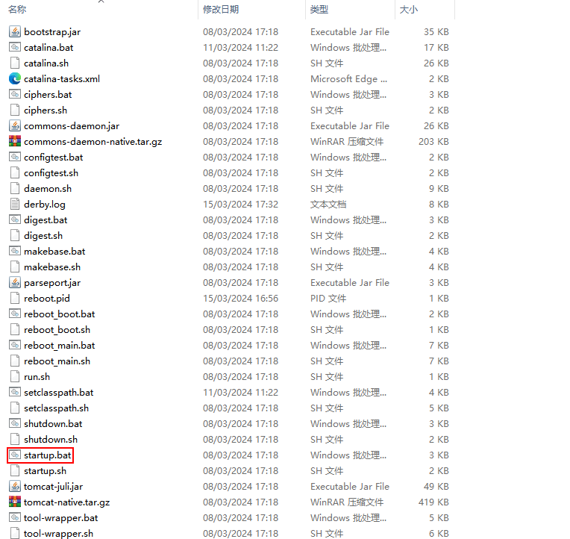
Task: Select the tomcat-juli.jar Java icon
Action: coord(15,486)
